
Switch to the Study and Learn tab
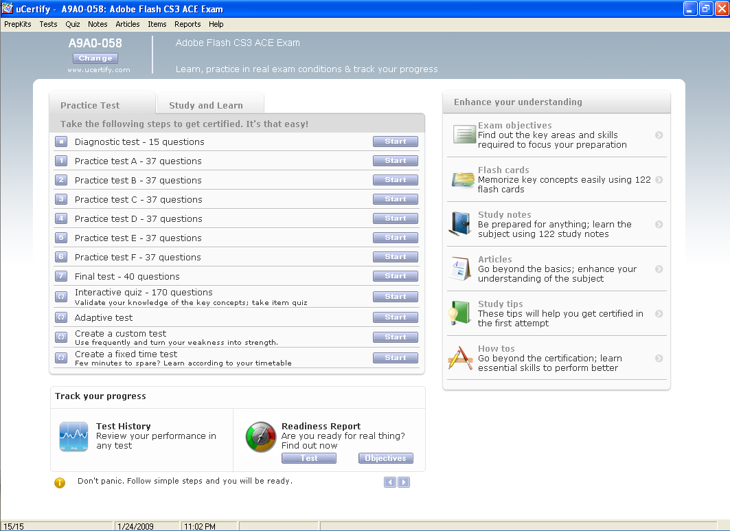[211, 104]
